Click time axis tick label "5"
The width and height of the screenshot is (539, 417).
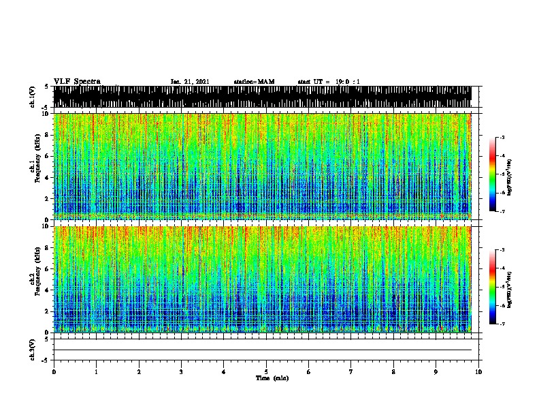266,372
